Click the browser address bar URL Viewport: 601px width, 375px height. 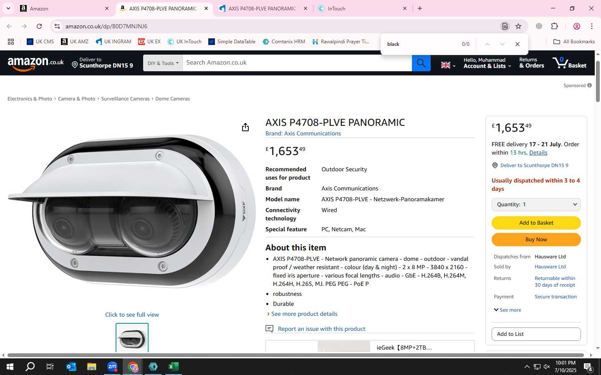(x=106, y=26)
